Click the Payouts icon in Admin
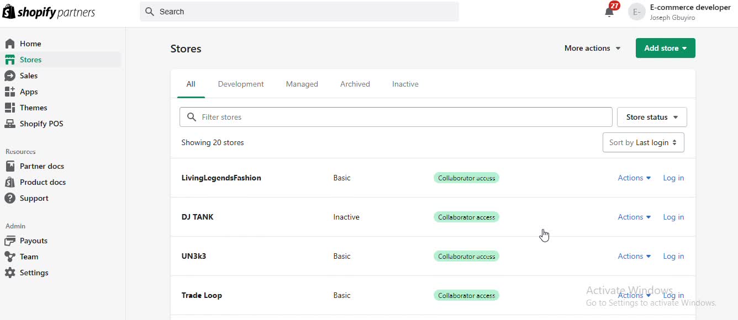 10,241
